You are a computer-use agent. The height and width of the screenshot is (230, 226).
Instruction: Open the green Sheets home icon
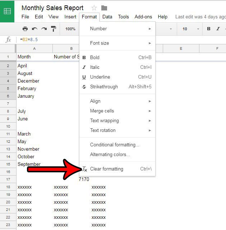[7, 11]
